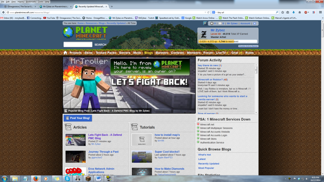Open the Firefox hamburger menu
324x182 pixels.
[320, 12]
